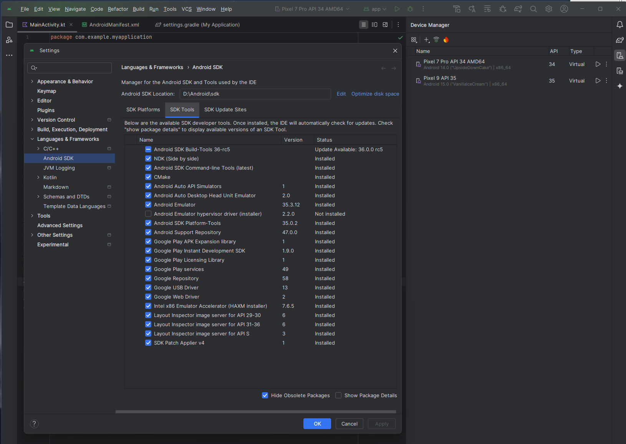The width and height of the screenshot is (626, 444).
Task: Start the Pixel 9 API 35 emulator
Action: 598,81
